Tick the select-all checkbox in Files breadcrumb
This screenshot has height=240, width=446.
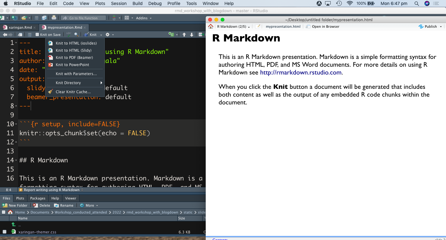point(4,212)
